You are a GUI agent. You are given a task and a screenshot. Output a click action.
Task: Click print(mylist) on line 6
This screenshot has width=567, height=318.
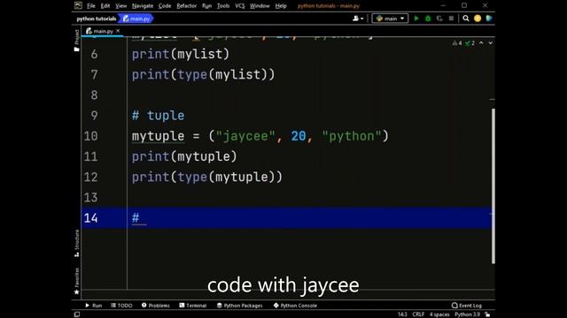pos(181,55)
